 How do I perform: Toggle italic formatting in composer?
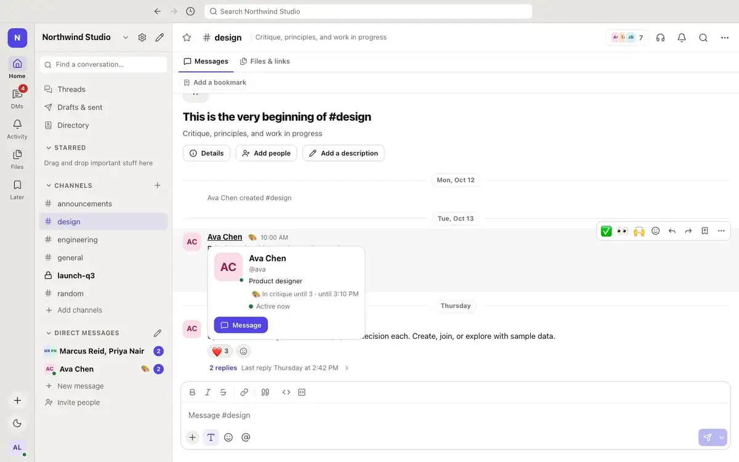click(x=208, y=392)
